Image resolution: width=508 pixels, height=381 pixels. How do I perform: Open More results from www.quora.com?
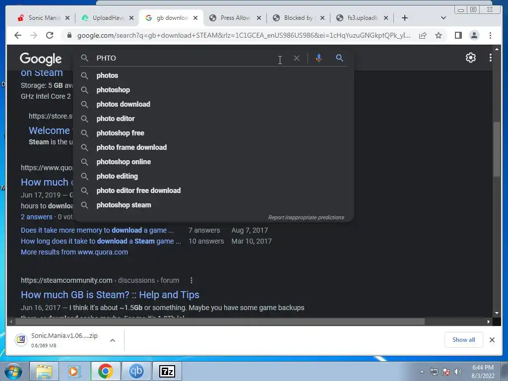[x=74, y=252]
